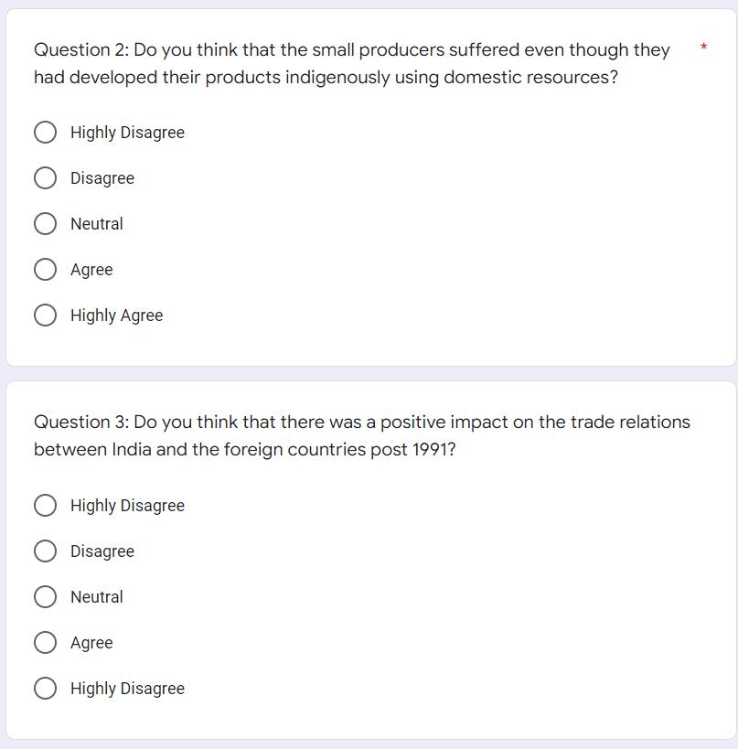Screen dimensions: 738x749
Task: Pick Neutral radio button for Question 3
Action: pos(46,597)
